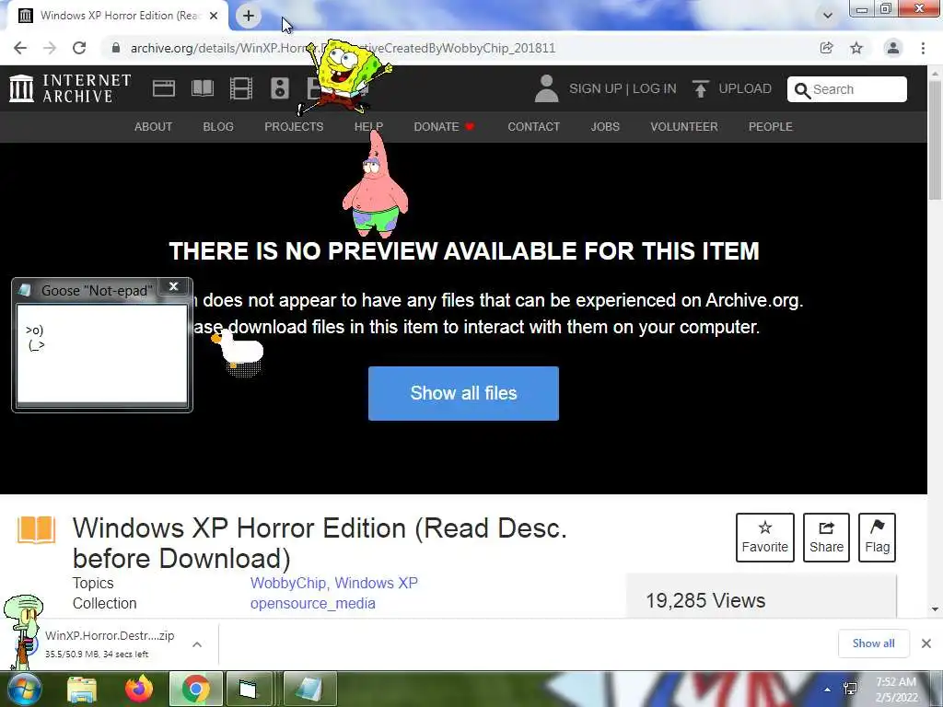Open the PROJECTS menu item

pyautogui.click(x=294, y=127)
